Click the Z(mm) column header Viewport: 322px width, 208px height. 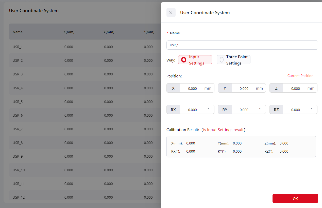148,32
